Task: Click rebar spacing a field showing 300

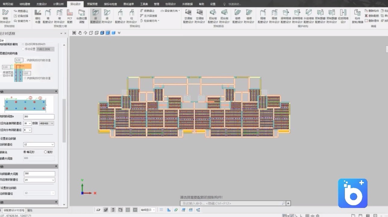Action: [x=39, y=117]
